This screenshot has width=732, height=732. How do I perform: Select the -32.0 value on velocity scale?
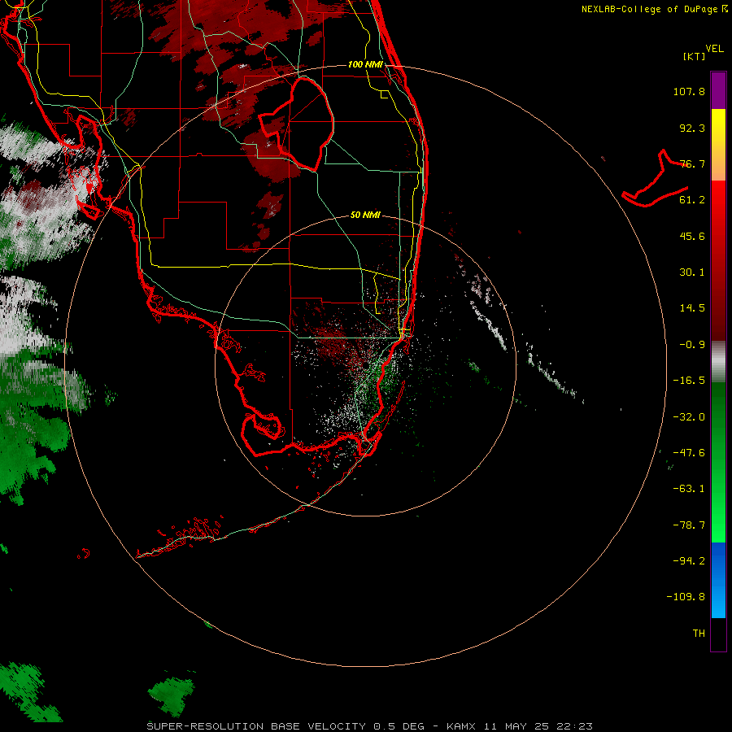(x=689, y=417)
